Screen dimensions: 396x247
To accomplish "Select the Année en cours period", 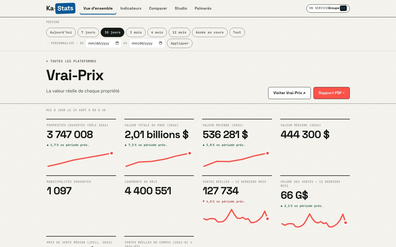I will coord(210,32).
